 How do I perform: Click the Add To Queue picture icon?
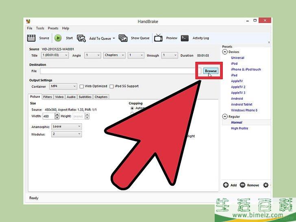click(x=81, y=38)
